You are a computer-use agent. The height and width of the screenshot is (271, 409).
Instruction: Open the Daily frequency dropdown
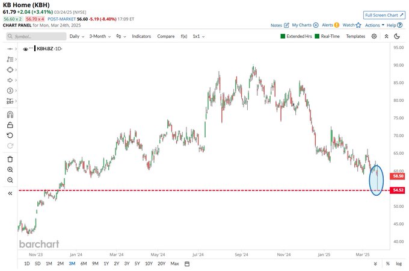[x=77, y=36]
